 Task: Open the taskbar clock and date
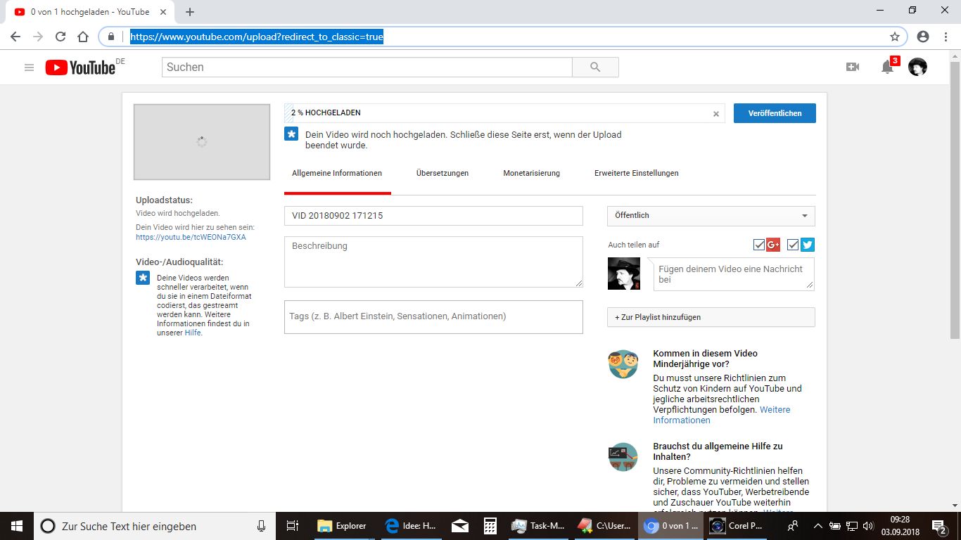900,526
